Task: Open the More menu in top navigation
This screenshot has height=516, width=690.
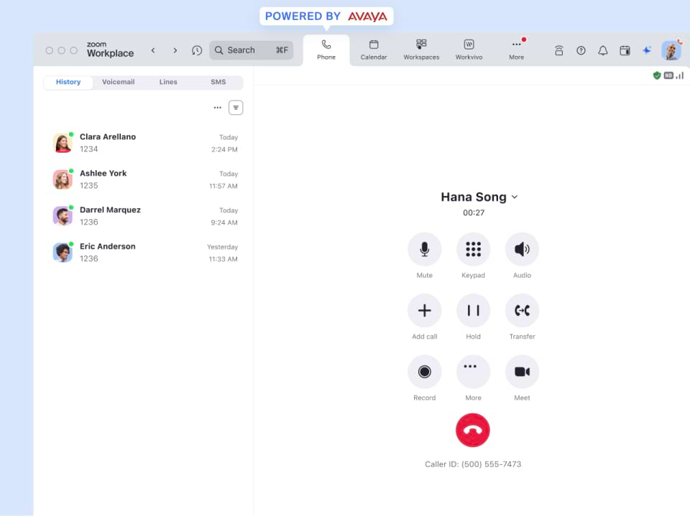Action: [516, 49]
